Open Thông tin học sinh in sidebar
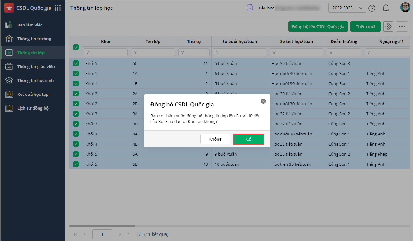The image size is (413, 241). 33,80
